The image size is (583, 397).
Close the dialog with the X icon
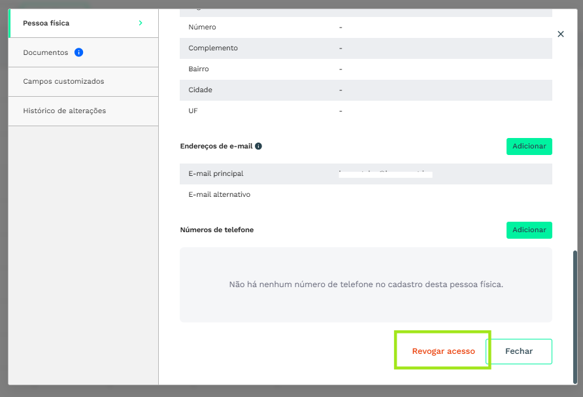[x=560, y=34]
